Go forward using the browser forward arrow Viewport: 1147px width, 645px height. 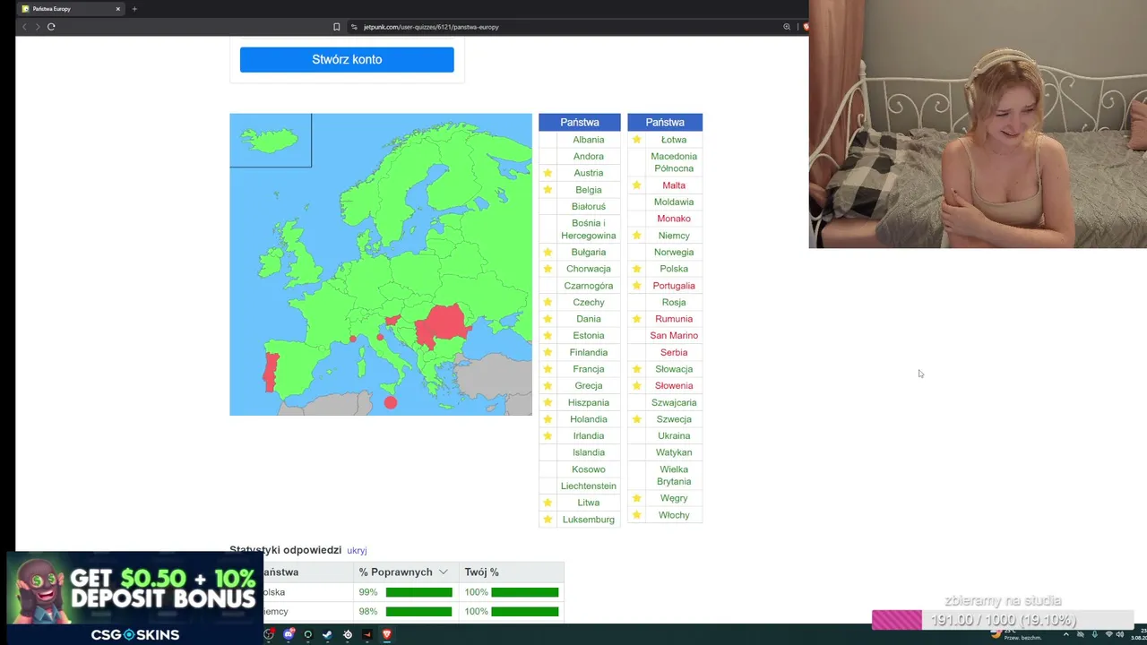[x=38, y=27]
